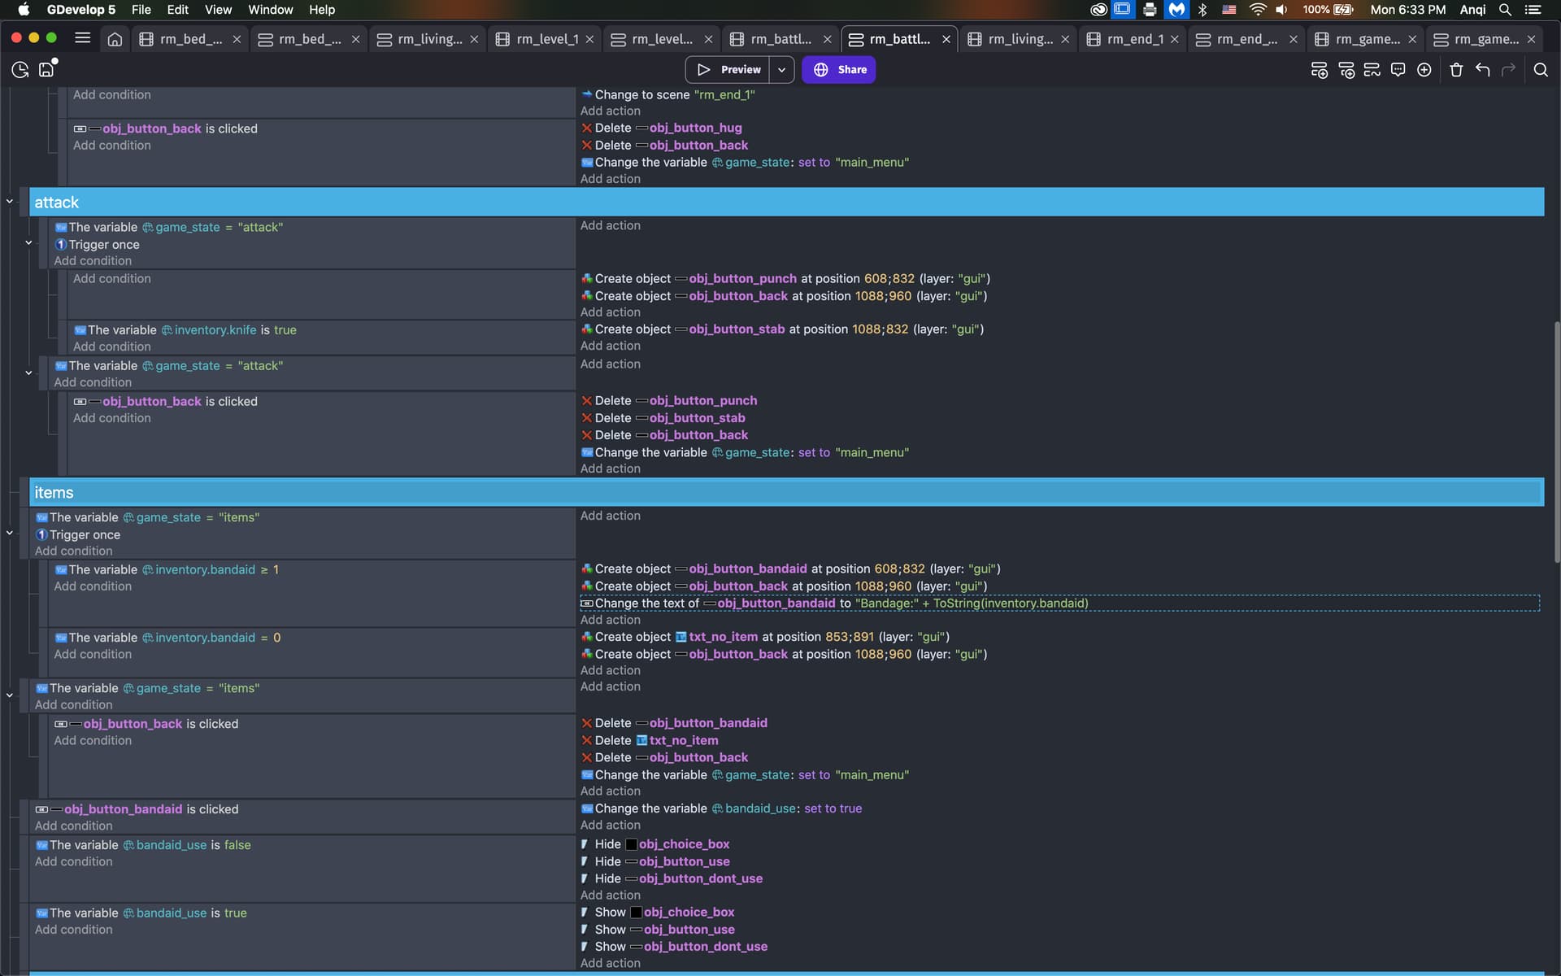The height and width of the screenshot is (976, 1561).
Task: Click Add condition under bandaid_use is false
Action: point(74,861)
